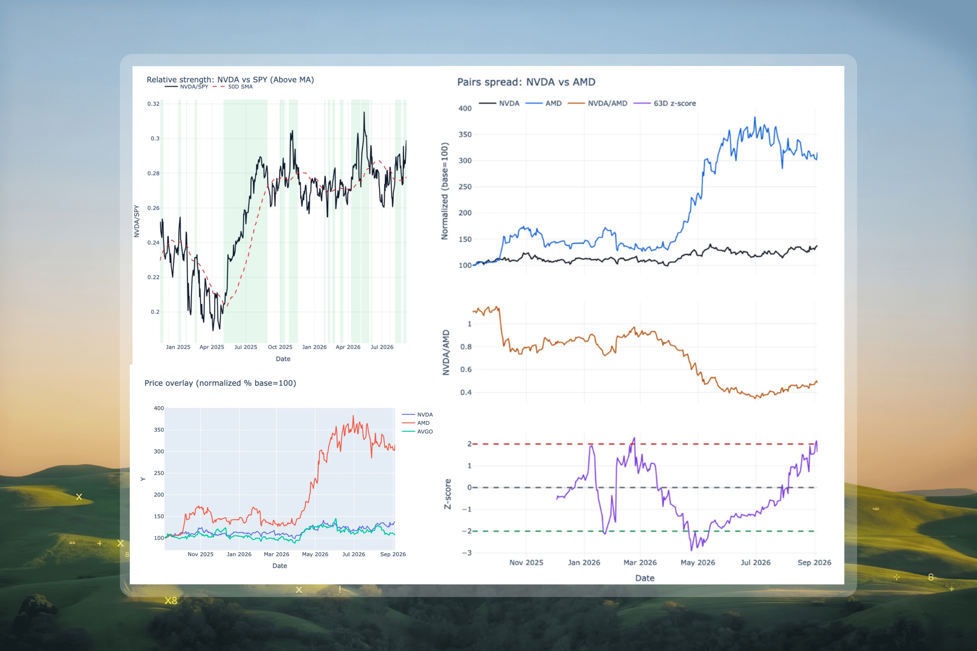The height and width of the screenshot is (651, 977).
Task: Click the '0.6' tick on NVDA/AMD axis
Action: tap(466, 369)
